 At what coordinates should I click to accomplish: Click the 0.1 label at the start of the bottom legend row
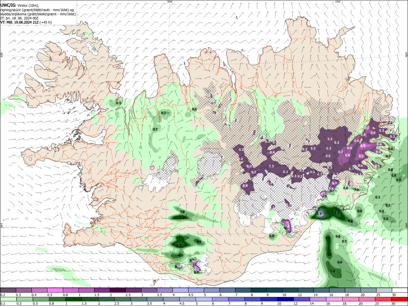(3, 304)
